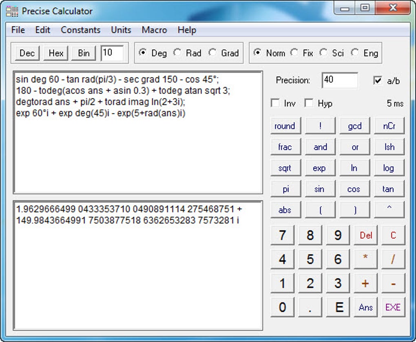The width and height of the screenshot is (416, 342).
Task: Toggle the a/b fraction checkbox
Action: 386,80
